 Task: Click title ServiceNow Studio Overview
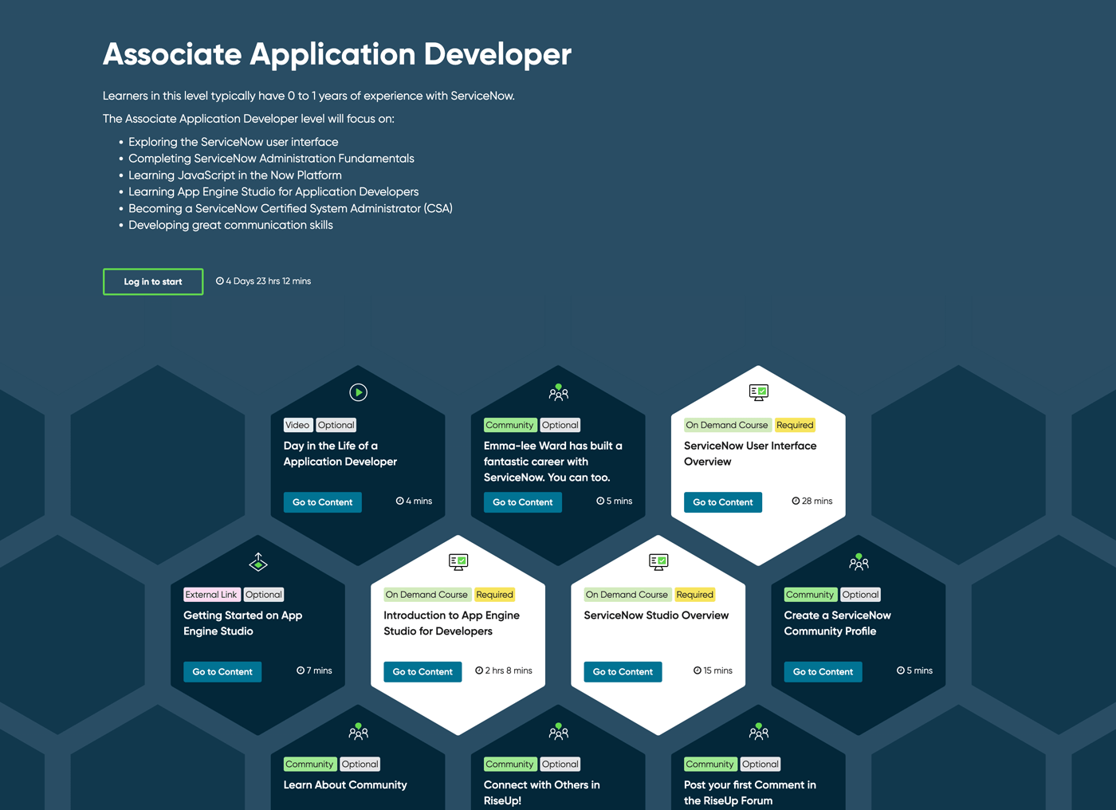click(x=656, y=615)
